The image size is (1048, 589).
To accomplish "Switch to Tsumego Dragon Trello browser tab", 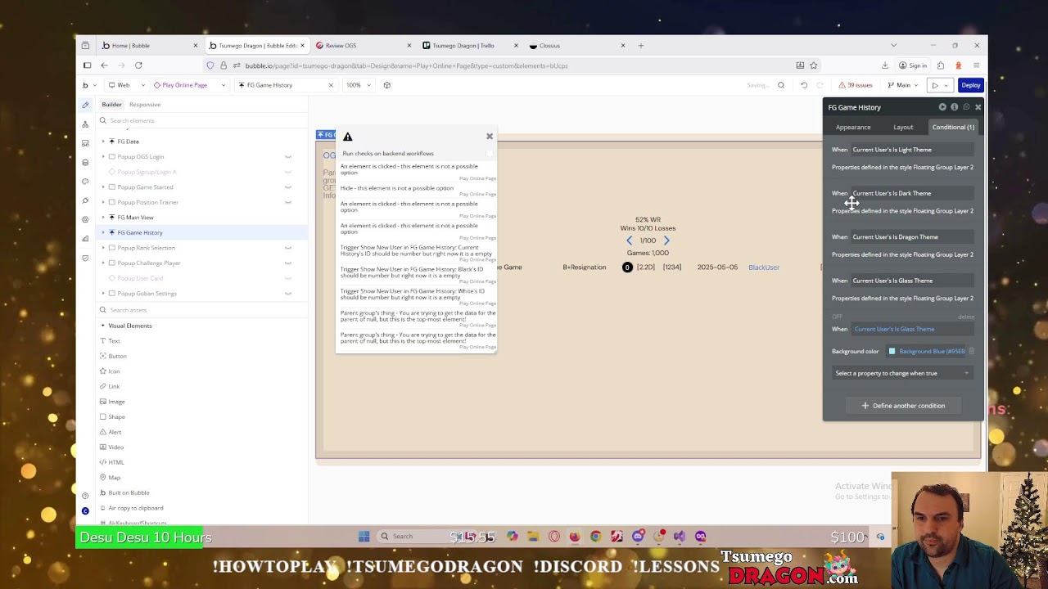I will coord(469,46).
